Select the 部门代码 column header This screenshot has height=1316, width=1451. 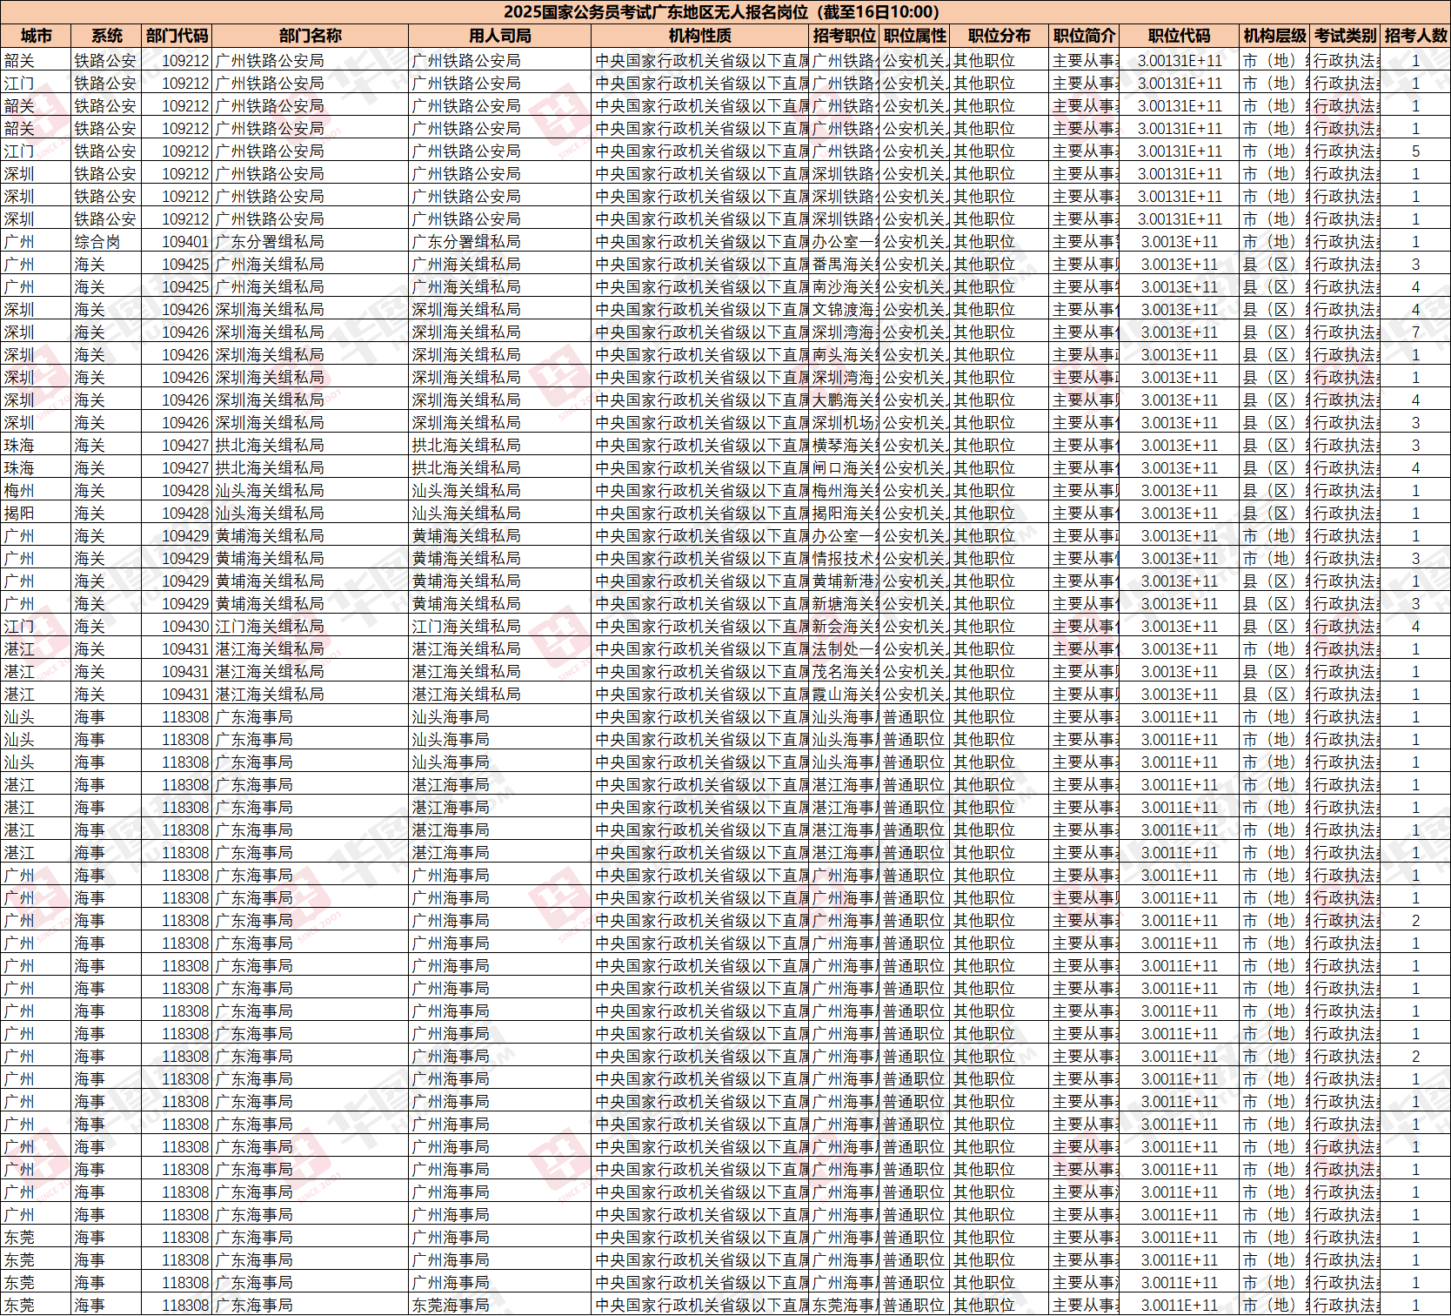pyautogui.click(x=177, y=36)
